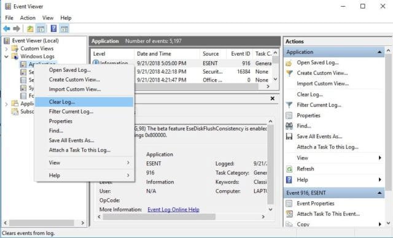Click the Open Saved Log icon in Actions

pos(289,63)
